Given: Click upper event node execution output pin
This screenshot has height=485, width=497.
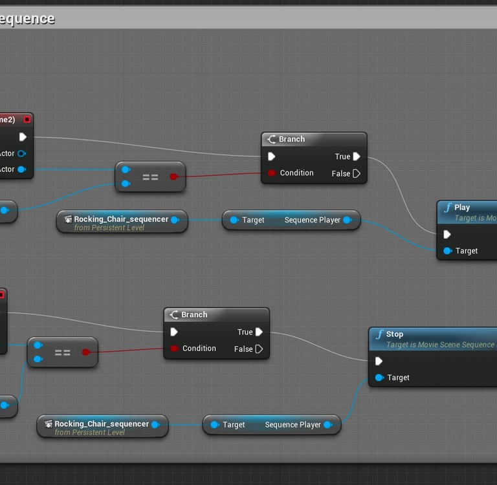Looking at the screenshot, I should tap(23, 137).
